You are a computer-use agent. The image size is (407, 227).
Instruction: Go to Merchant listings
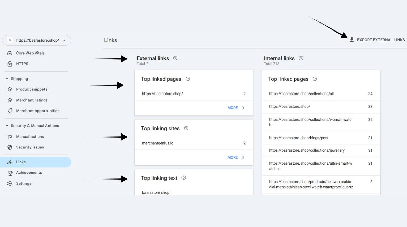tap(32, 100)
